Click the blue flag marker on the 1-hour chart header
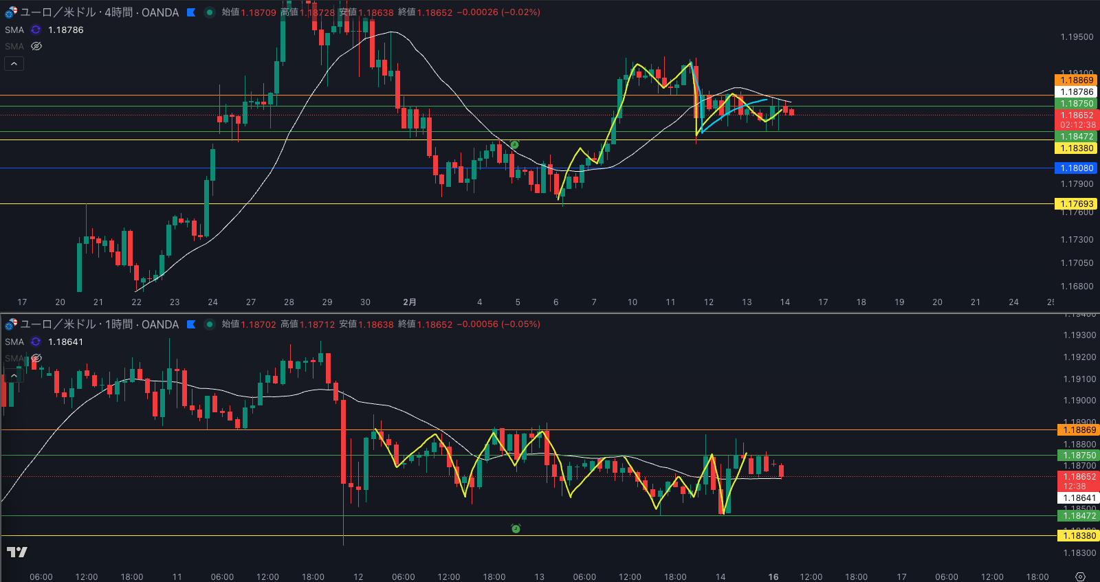The width and height of the screenshot is (1100, 582). [x=191, y=324]
